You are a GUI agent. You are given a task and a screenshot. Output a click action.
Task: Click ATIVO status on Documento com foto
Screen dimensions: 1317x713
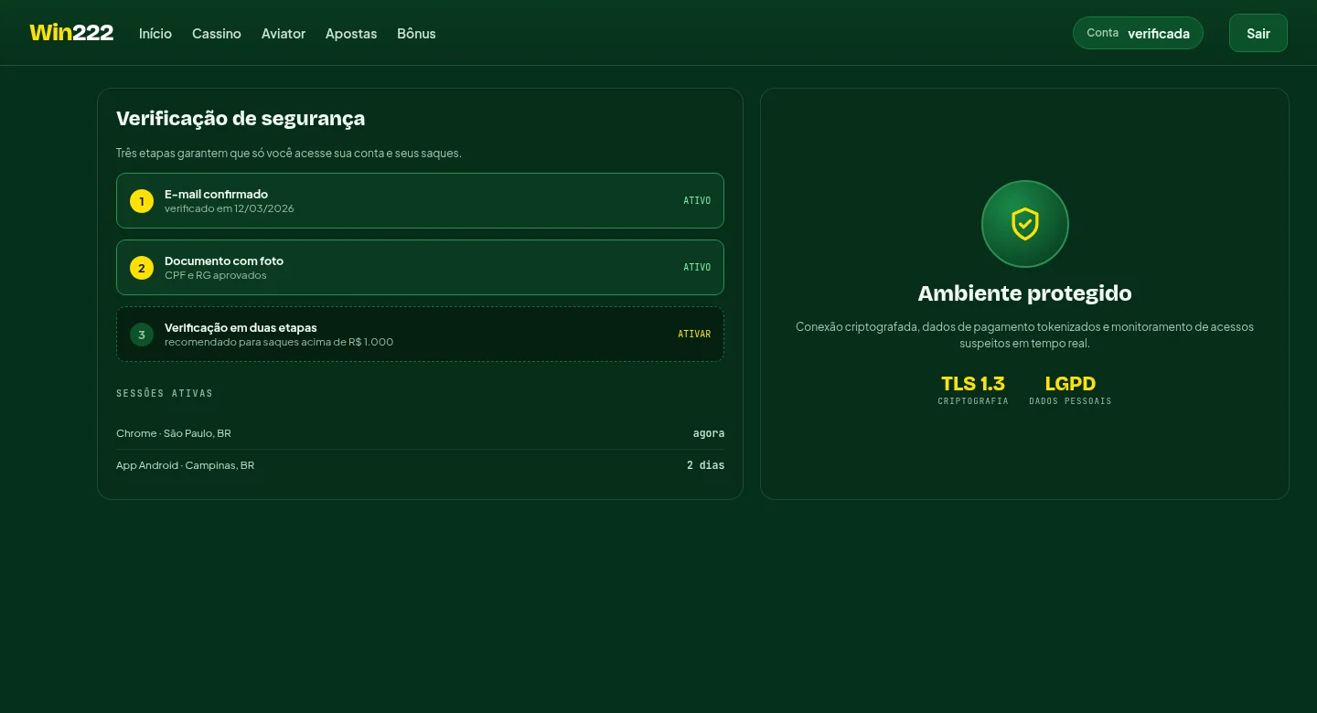point(697,267)
